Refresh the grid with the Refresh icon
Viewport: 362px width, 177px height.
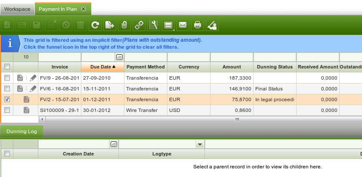[95, 25]
